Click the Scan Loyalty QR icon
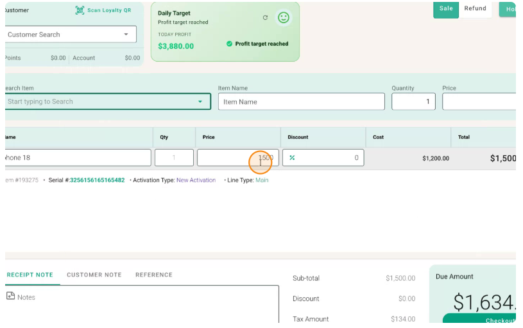Viewport: 523px width, 328px height. tap(80, 10)
